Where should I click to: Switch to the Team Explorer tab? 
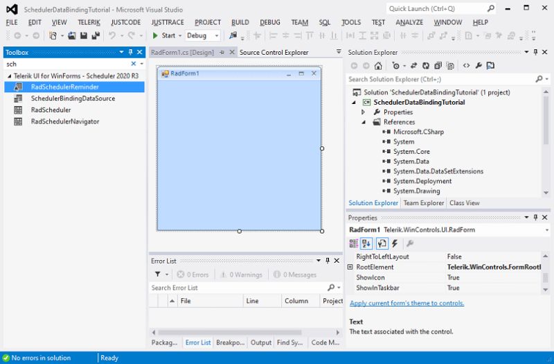click(424, 203)
